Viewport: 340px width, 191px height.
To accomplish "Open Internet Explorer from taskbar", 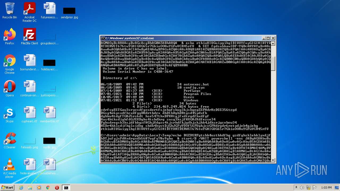I will 21,188.
